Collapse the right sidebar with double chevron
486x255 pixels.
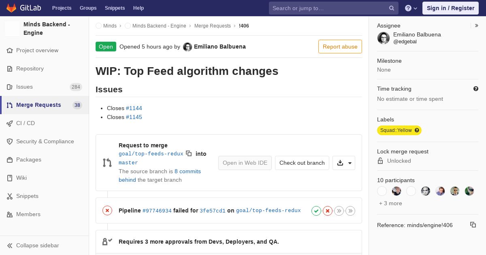coord(477,25)
